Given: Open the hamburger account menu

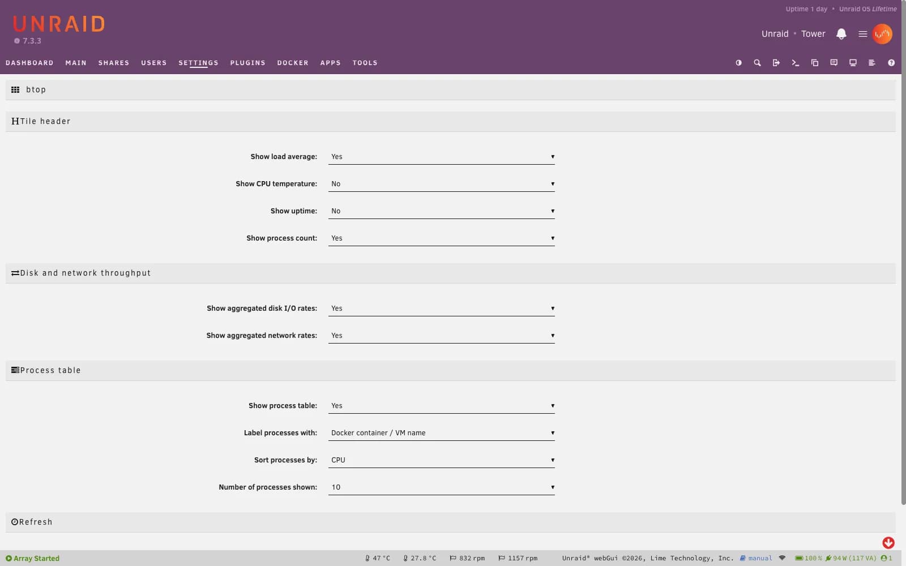Looking at the screenshot, I should 863,34.
